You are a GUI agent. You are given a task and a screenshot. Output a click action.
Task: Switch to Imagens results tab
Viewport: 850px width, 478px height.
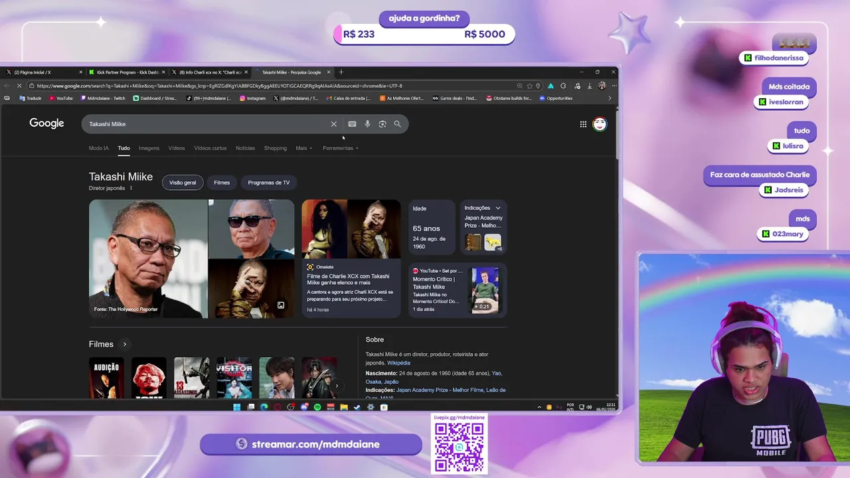[149, 148]
